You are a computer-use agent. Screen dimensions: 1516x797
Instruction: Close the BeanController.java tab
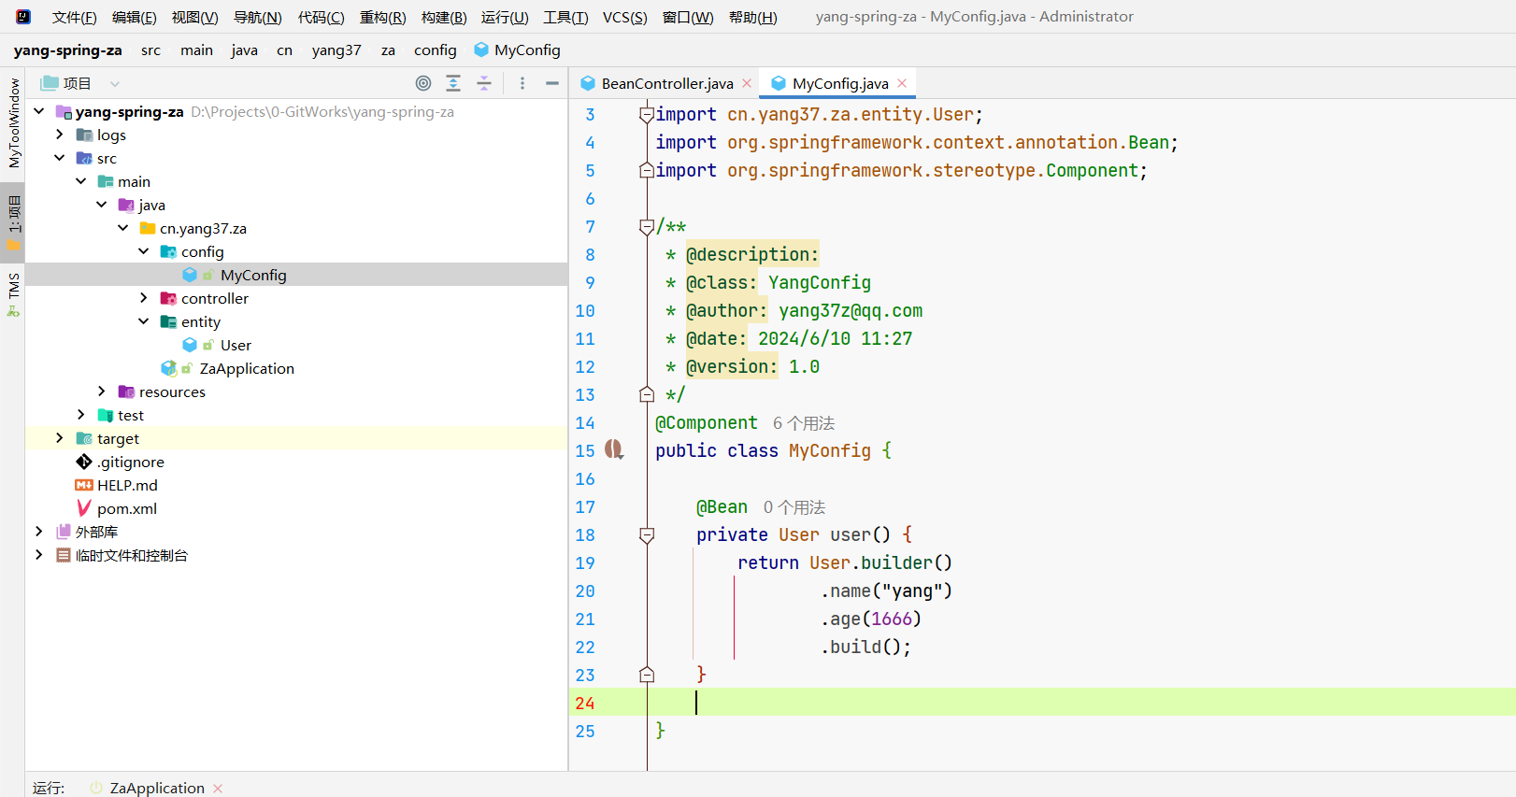[x=747, y=83]
